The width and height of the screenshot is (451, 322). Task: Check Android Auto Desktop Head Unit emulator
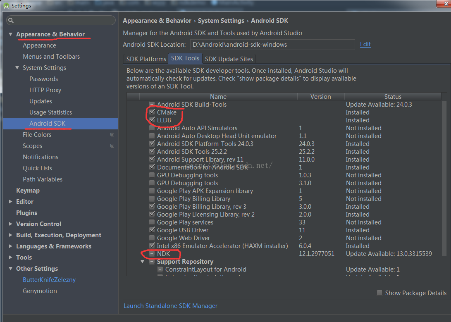pyautogui.click(x=152, y=136)
